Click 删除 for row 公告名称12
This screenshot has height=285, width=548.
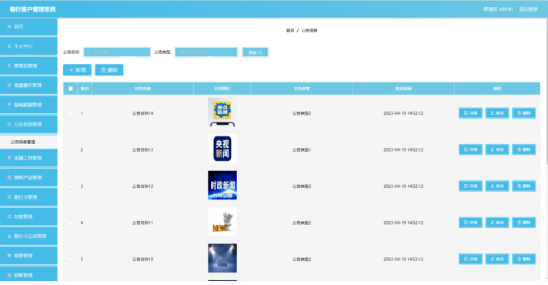(524, 186)
